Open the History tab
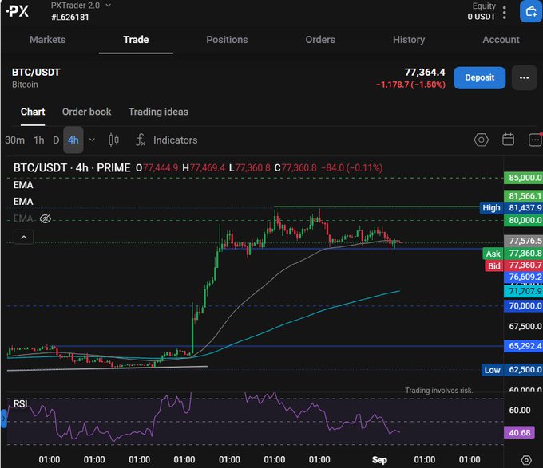Screen dimensions: 543x468 (409, 40)
